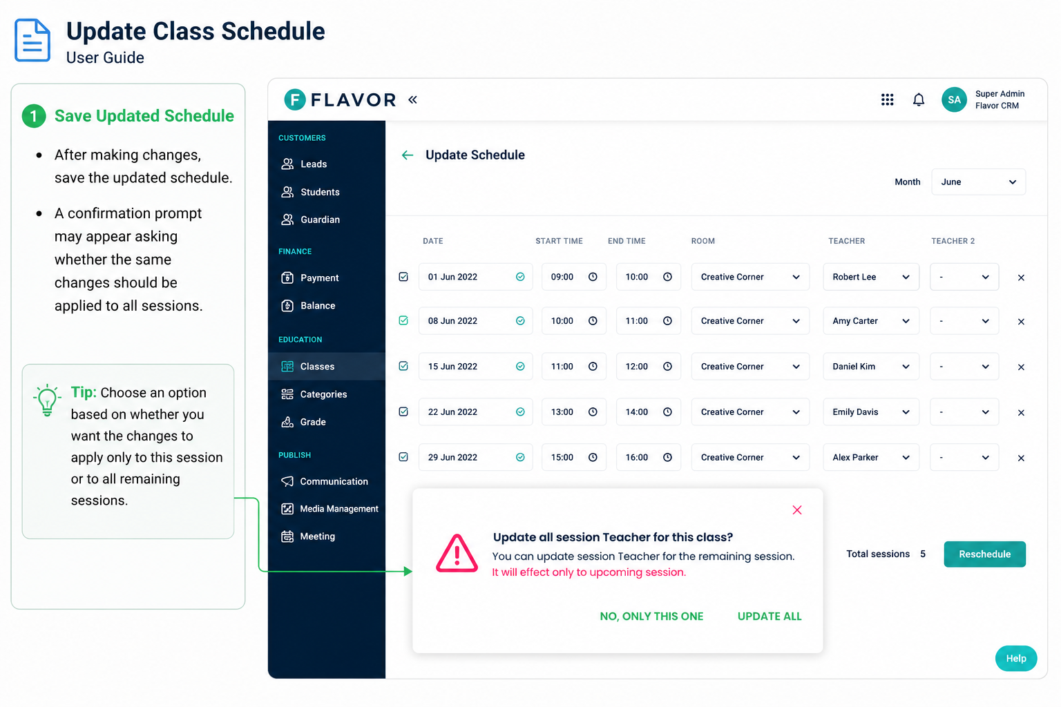
Task: Open clock picker for 11:00 end time in 08 Jun row
Action: [x=667, y=321]
